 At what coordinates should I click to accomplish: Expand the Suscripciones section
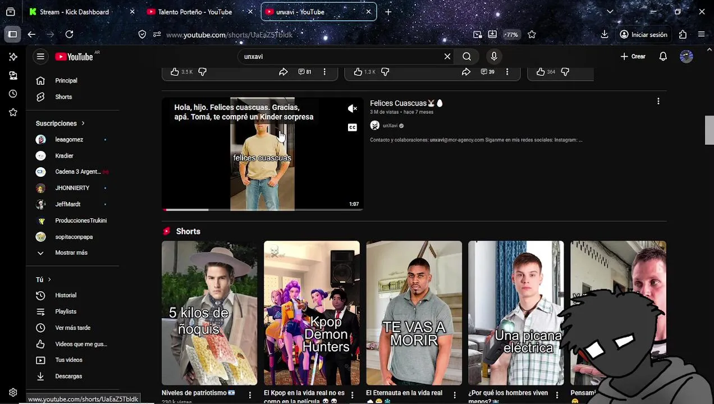tap(61, 123)
